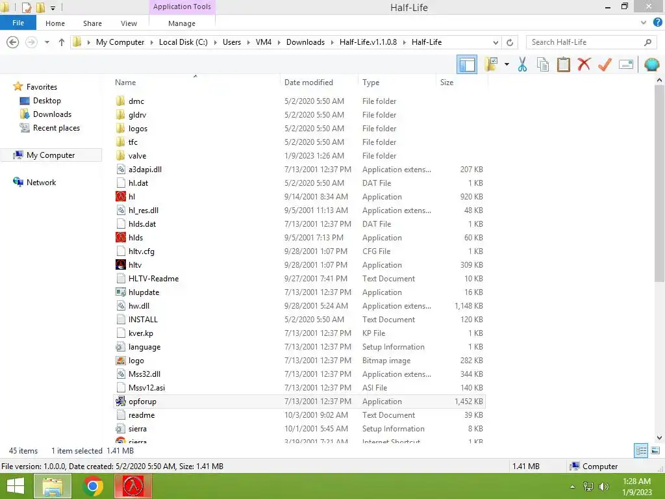Click the Paste clipboard icon
Image resolution: width=665 pixels, height=499 pixels.
tap(563, 64)
